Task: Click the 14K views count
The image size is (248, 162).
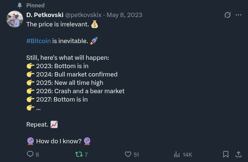Action: [x=187, y=155]
